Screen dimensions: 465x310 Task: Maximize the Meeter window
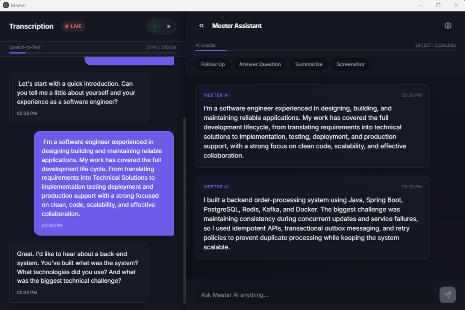[438, 5]
